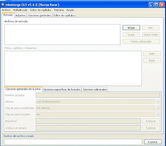Select the Entrada tab
The width and height of the screenshot is (166, 146).
8,15
